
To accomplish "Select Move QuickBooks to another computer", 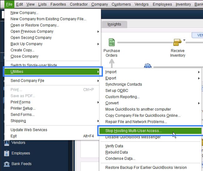I will click(150, 109).
